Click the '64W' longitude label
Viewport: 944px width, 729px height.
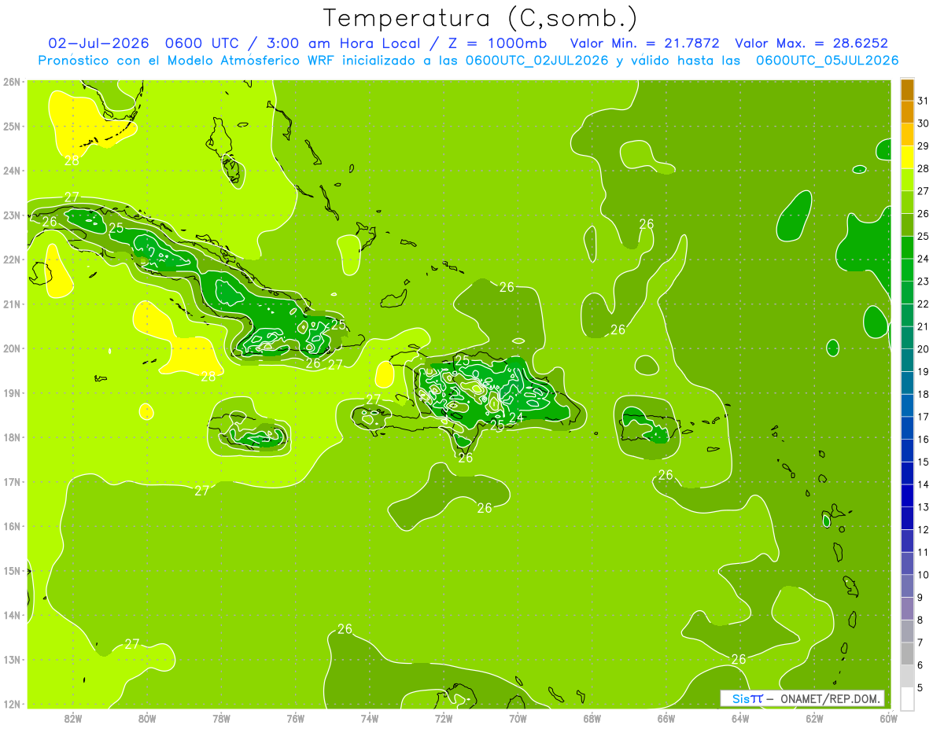point(740,718)
